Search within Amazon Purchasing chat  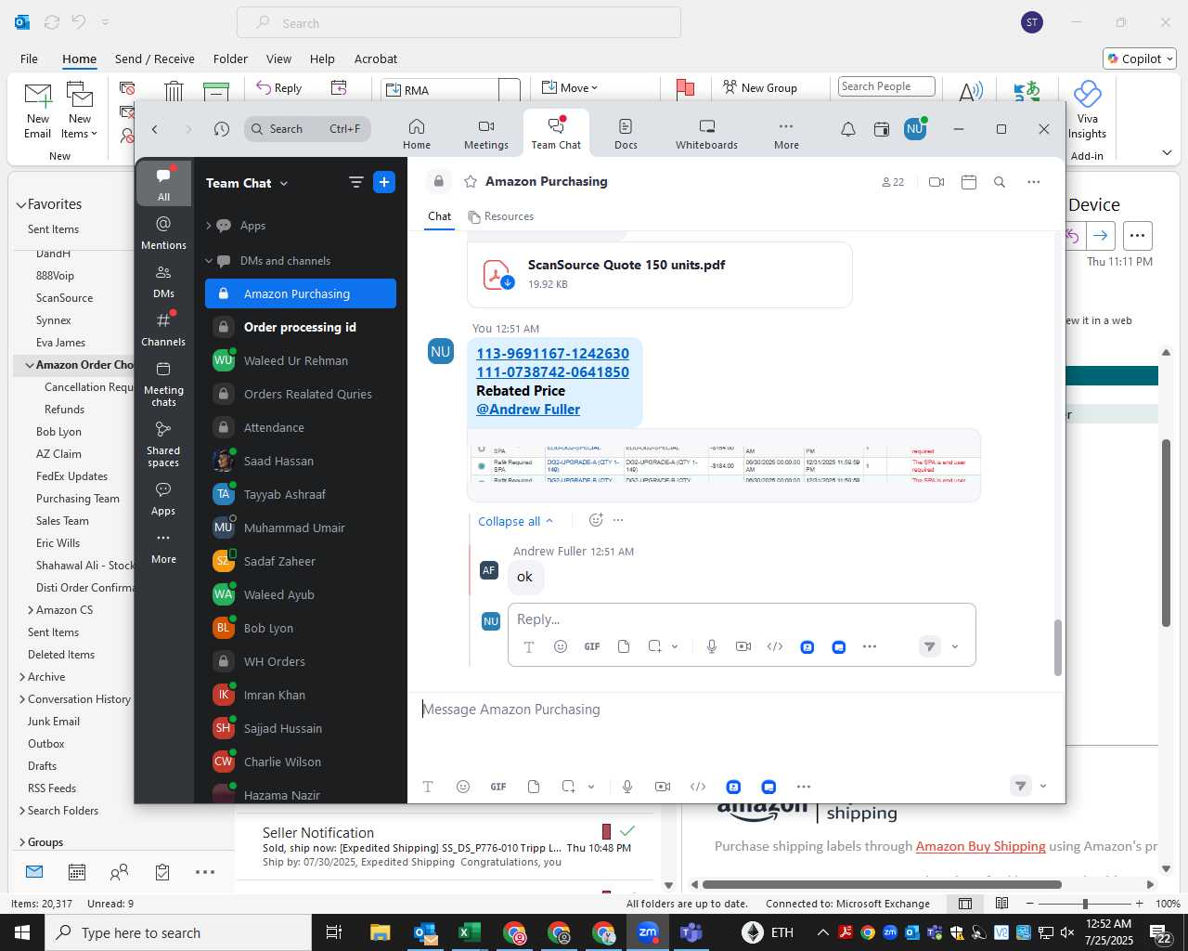point(1000,182)
